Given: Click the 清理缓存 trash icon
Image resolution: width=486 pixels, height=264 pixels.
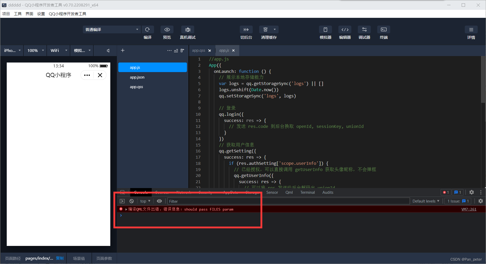Looking at the screenshot, I should coord(265,29).
